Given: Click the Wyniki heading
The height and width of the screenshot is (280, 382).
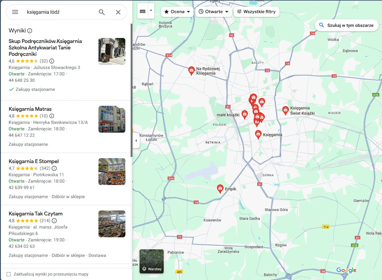Looking at the screenshot, I should point(17,31).
